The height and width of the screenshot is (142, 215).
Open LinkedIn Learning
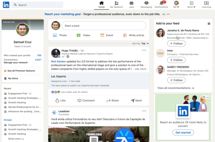(206, 5)
